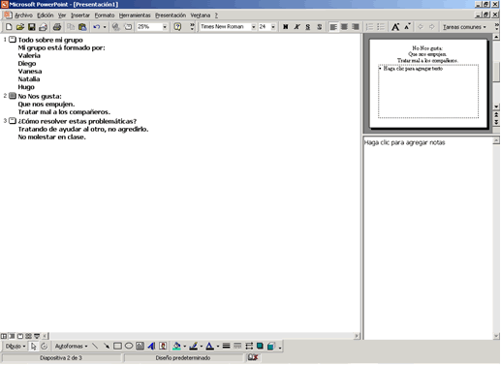Viewport: 501px width, 365px height.
Task: Paste clipboard contents icon
Action: pyautogui.click(x=82, y=27)
